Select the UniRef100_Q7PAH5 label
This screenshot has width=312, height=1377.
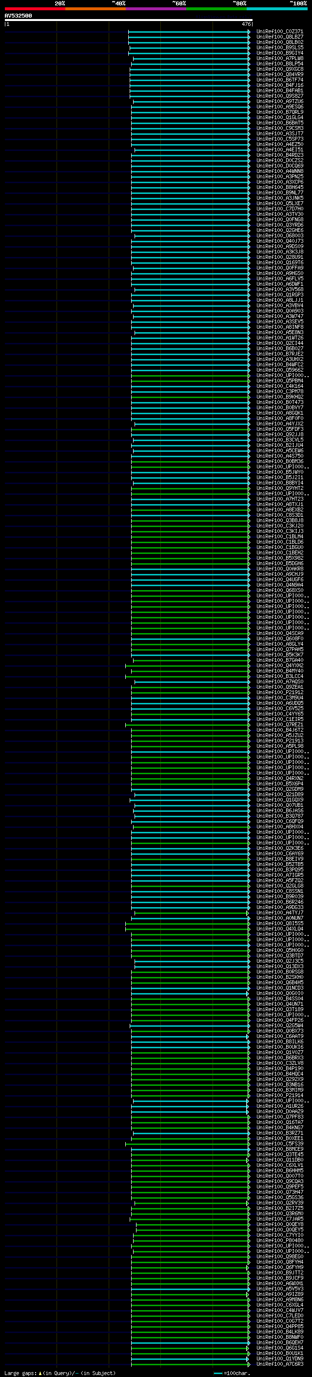280,650
